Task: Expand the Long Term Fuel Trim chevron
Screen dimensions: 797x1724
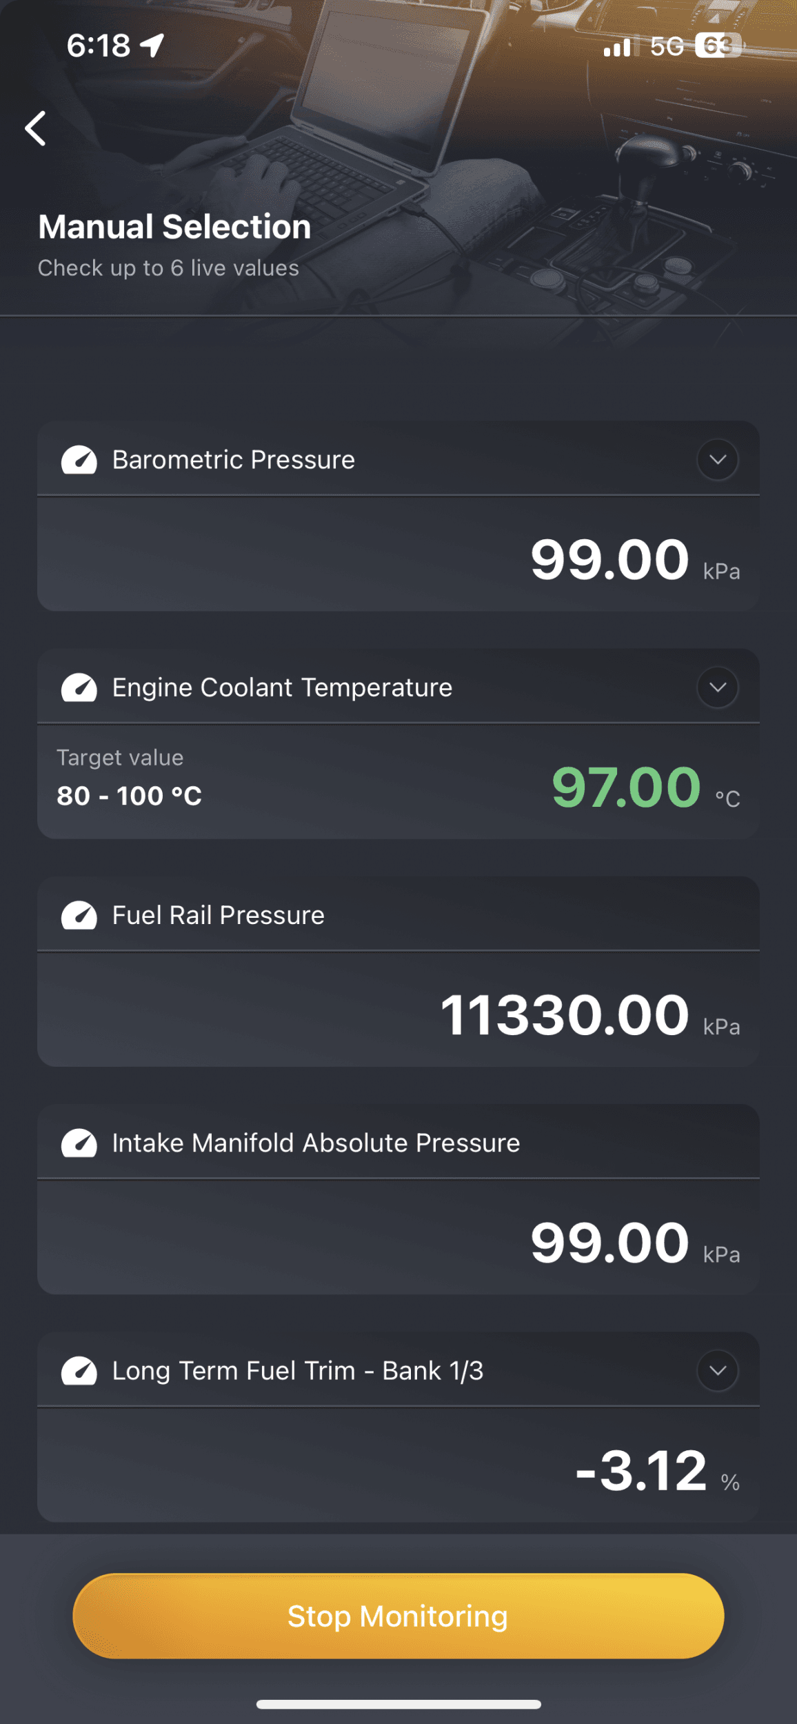Action: (718, 1370)
